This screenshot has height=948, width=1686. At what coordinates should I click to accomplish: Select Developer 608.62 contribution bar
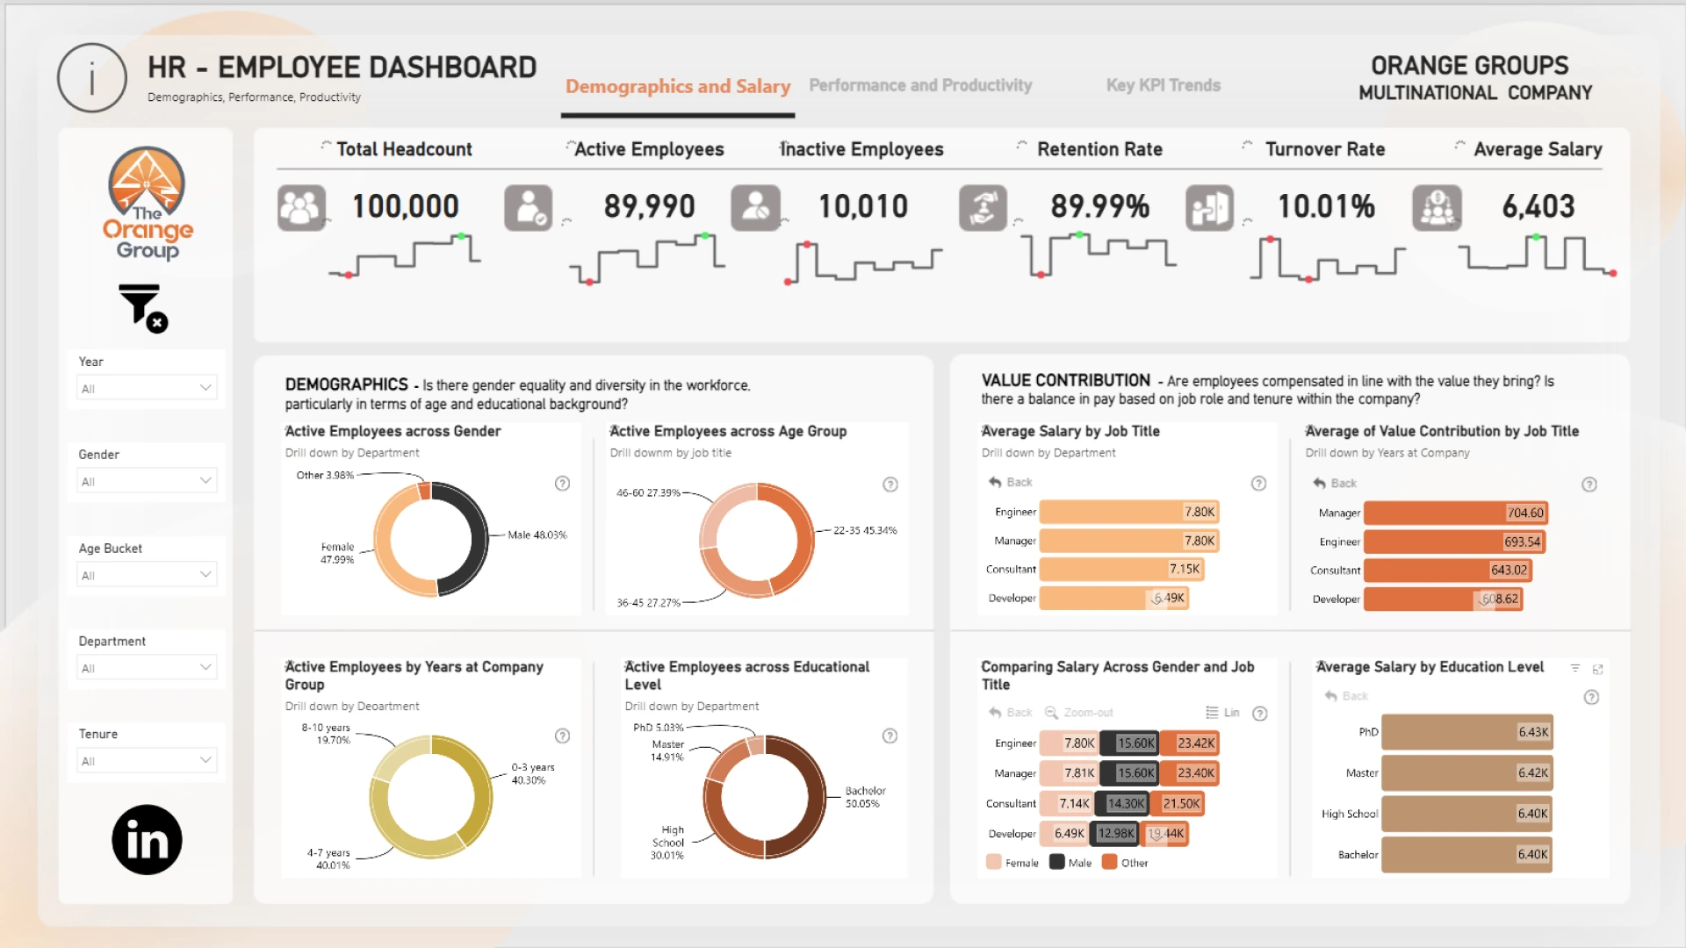(x=1443, y=599)
